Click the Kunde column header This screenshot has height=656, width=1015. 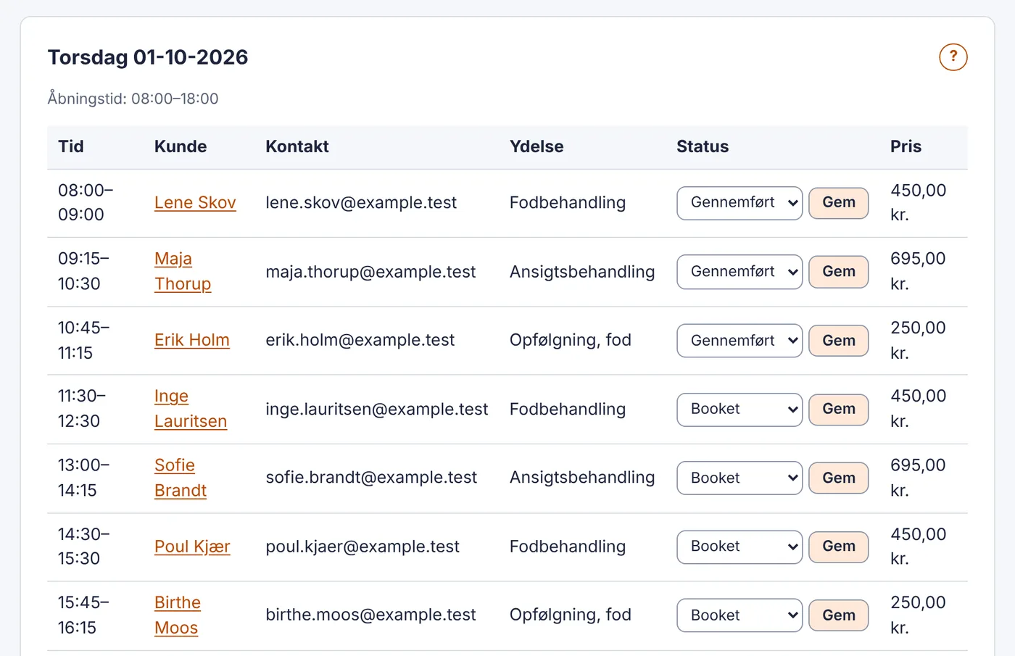click(181, 146)
